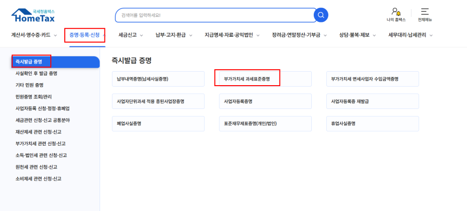
Task: Expand the 지급명세·자료·공익법인 chevron
Action: [x=258, y=35]
